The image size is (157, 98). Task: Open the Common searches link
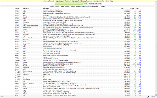click(x=99, y=1)
